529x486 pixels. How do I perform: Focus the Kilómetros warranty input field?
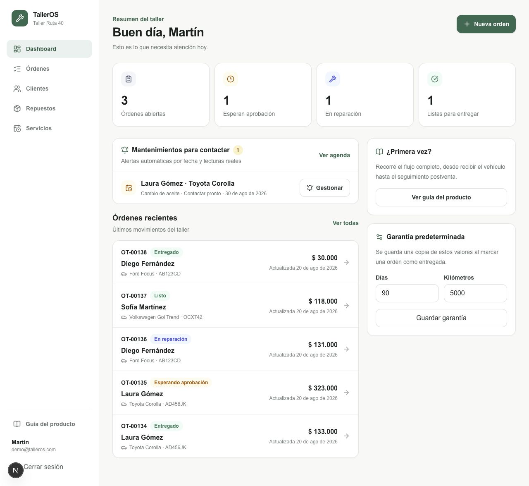(475, 293)
